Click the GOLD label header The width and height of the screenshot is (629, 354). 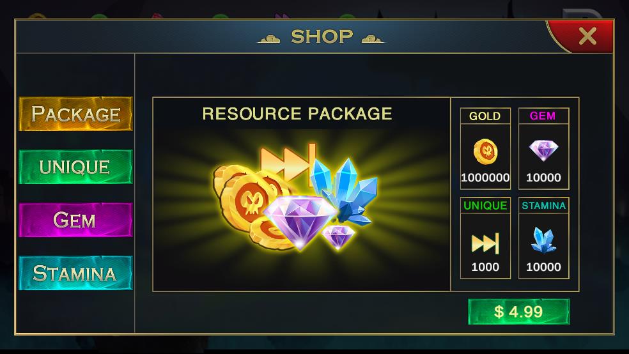click(x=485, y=116)
